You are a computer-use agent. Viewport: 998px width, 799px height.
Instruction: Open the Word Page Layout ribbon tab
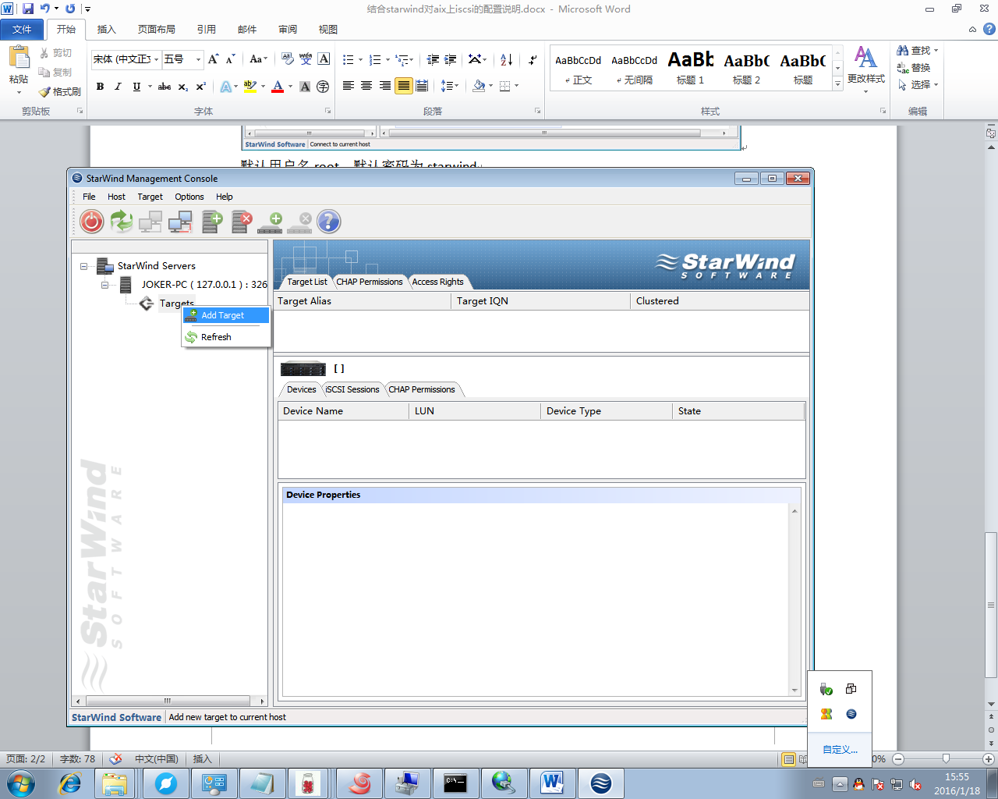pyautogui.click(x=156, y=30)
